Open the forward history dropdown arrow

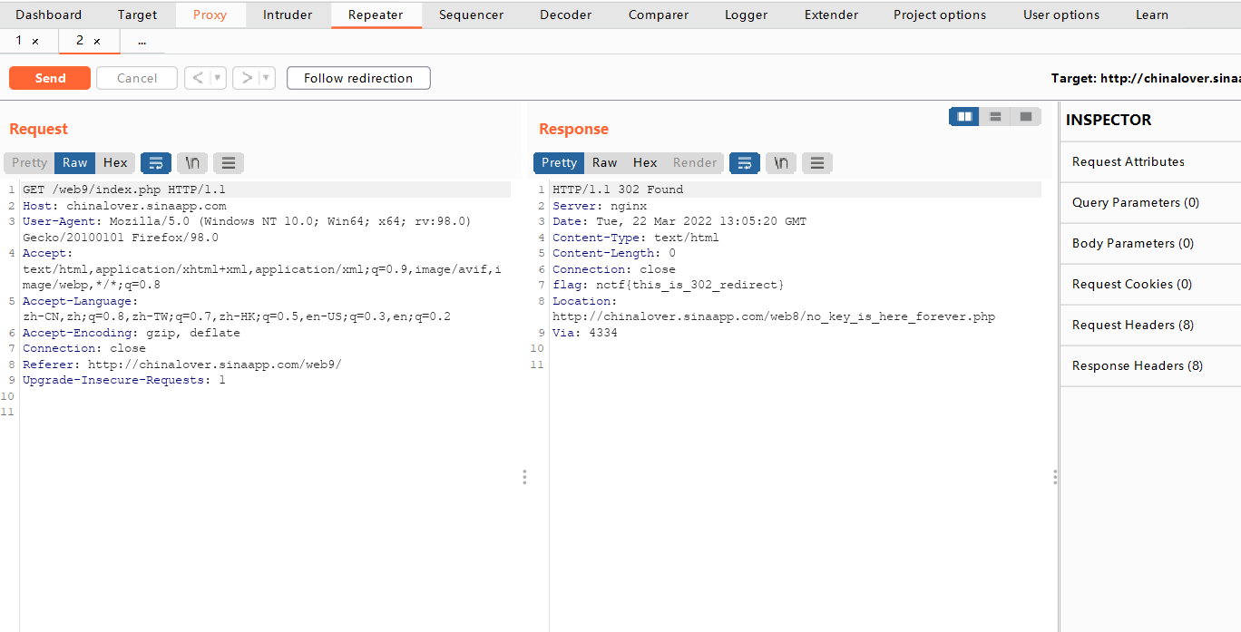267,78
